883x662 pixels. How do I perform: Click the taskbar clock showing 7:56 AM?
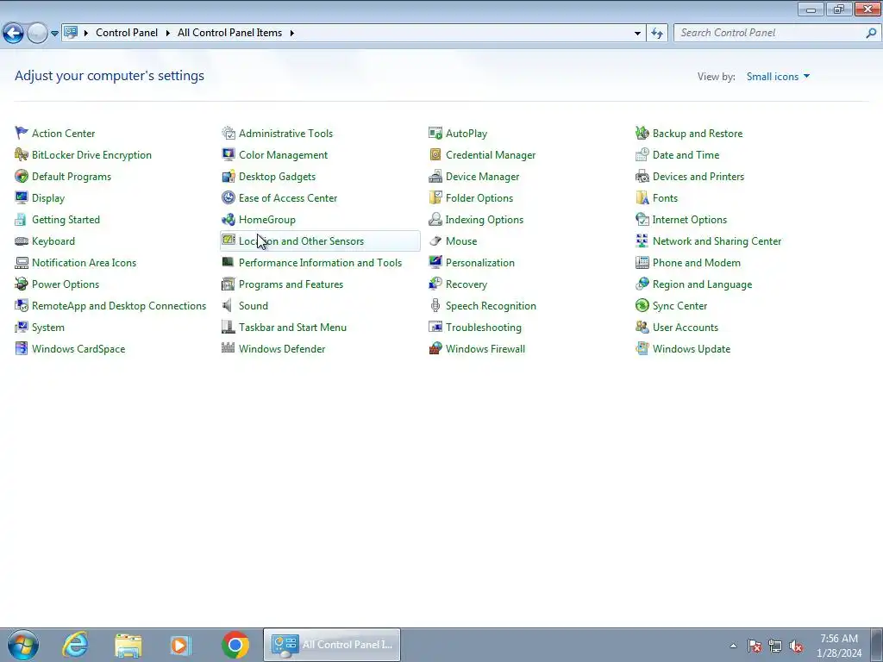click(839, 639)
